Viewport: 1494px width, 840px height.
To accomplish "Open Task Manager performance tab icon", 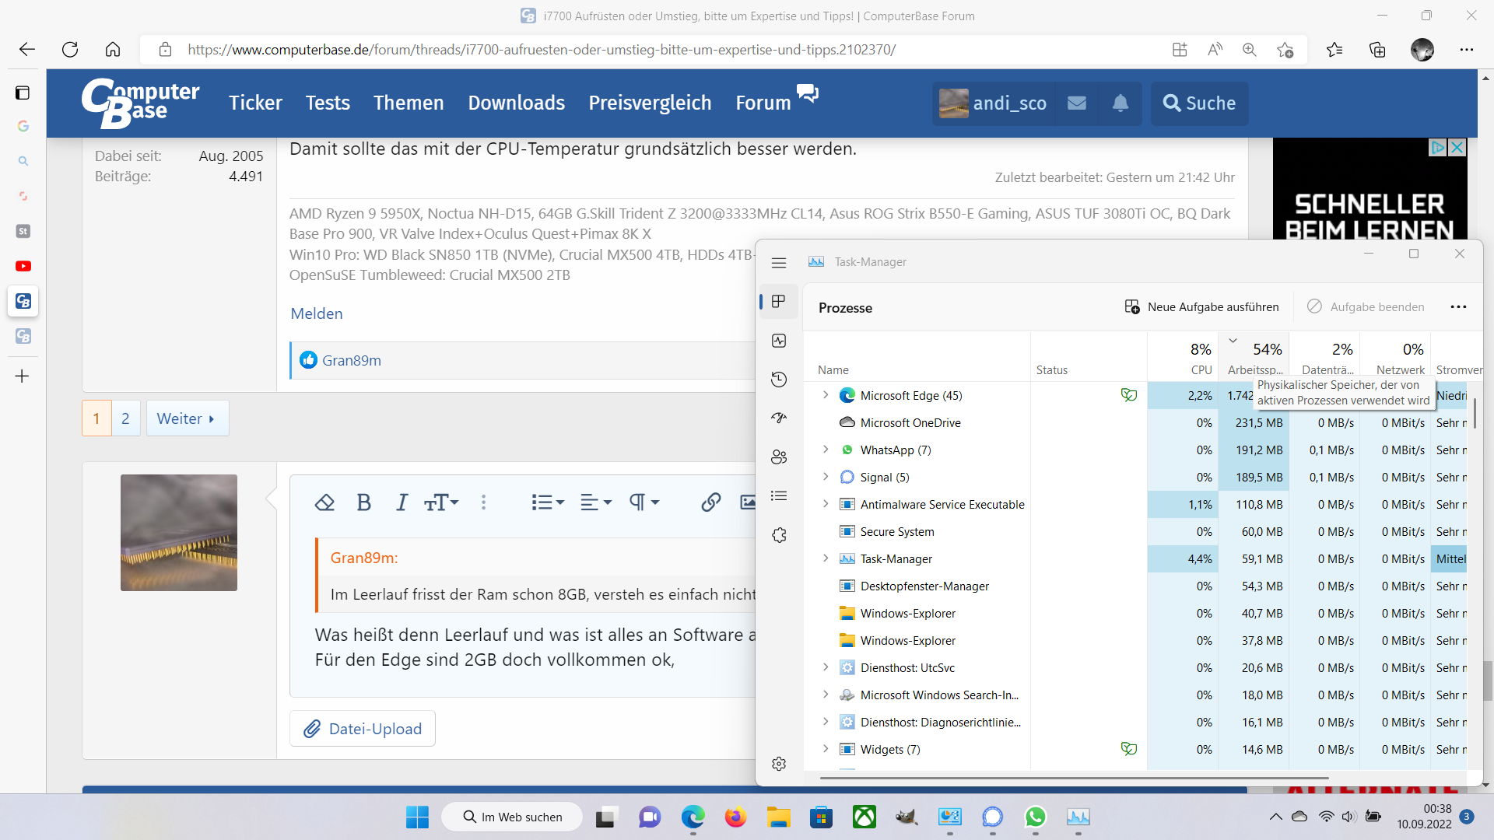I will coord(779,341).
